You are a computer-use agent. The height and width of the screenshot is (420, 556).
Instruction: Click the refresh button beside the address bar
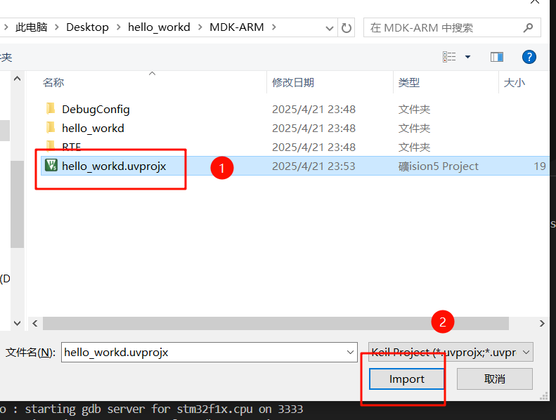click(x=346, y=27)
